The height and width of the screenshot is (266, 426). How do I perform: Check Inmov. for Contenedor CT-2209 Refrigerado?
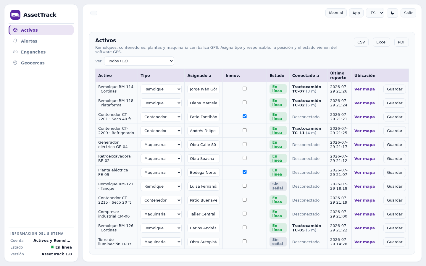click(245, 130)
